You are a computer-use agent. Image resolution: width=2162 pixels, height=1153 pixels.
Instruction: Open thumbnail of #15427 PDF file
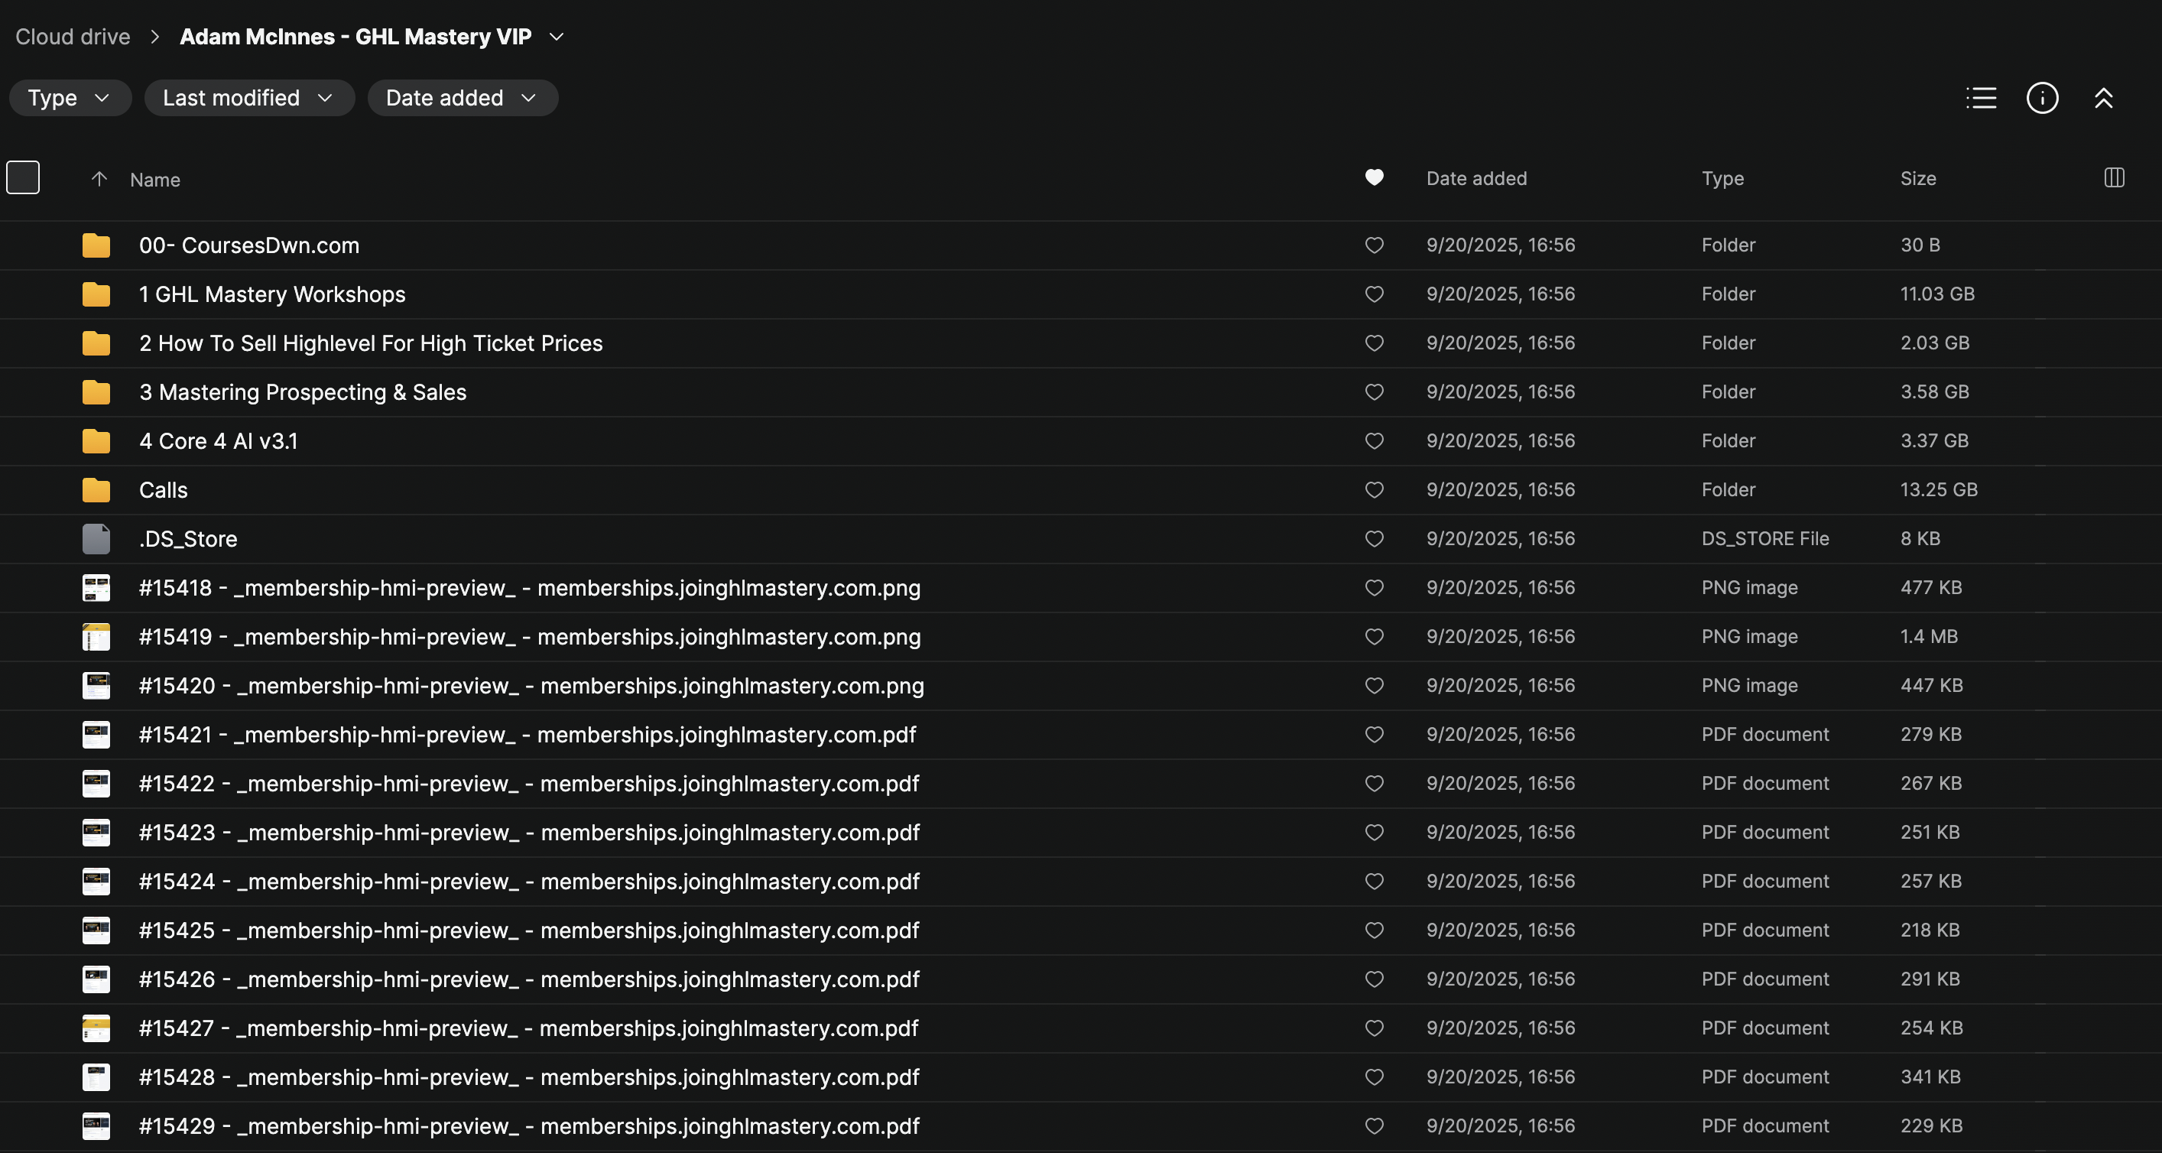tap(96, 1029)
